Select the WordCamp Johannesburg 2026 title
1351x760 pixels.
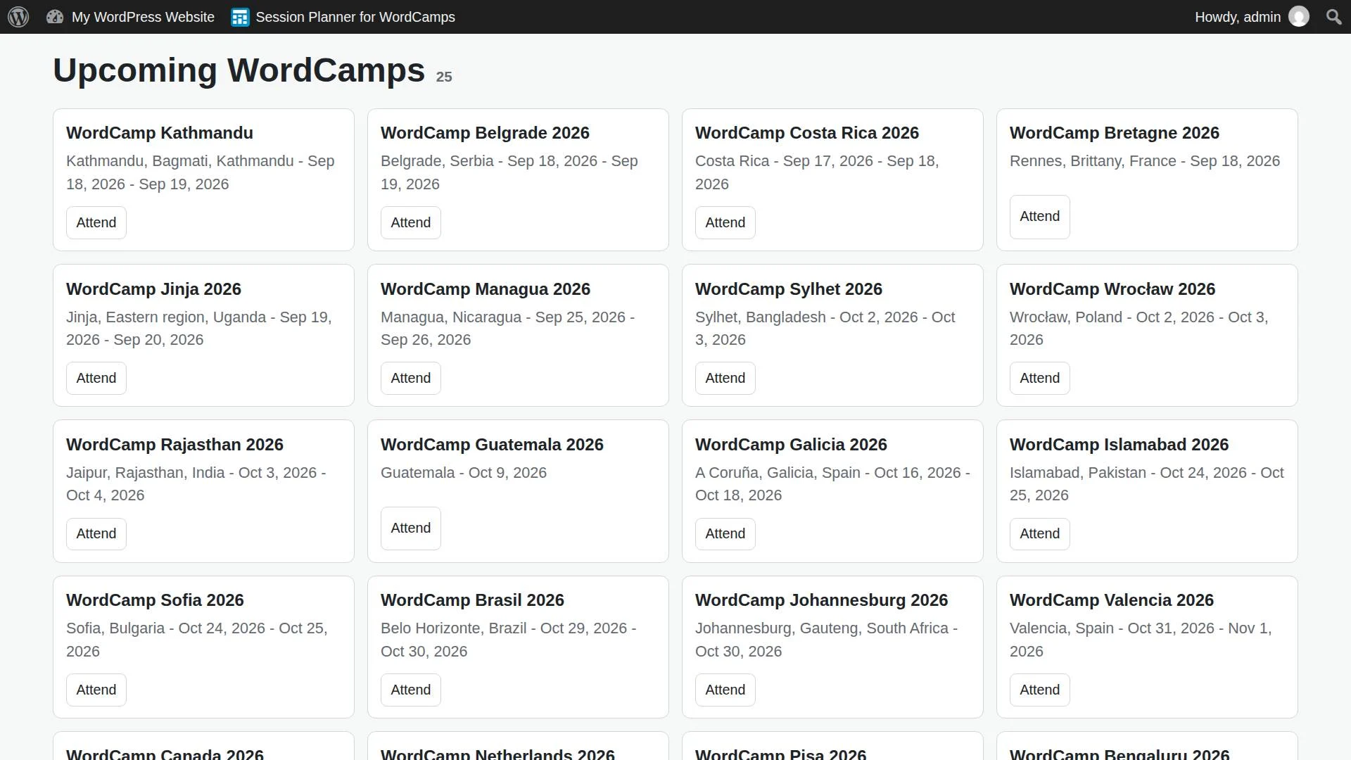point(821,600)
